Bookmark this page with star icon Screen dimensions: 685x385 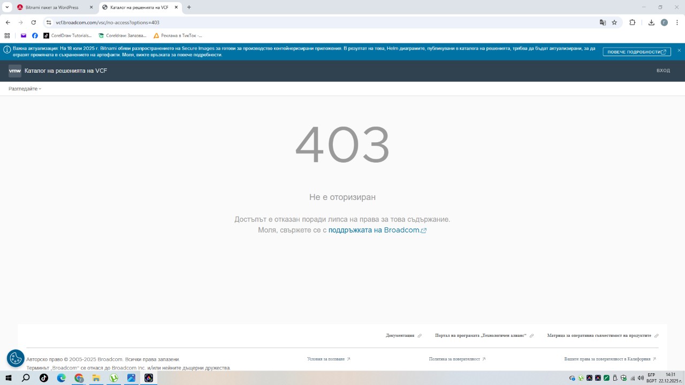[x=614, y=22]
